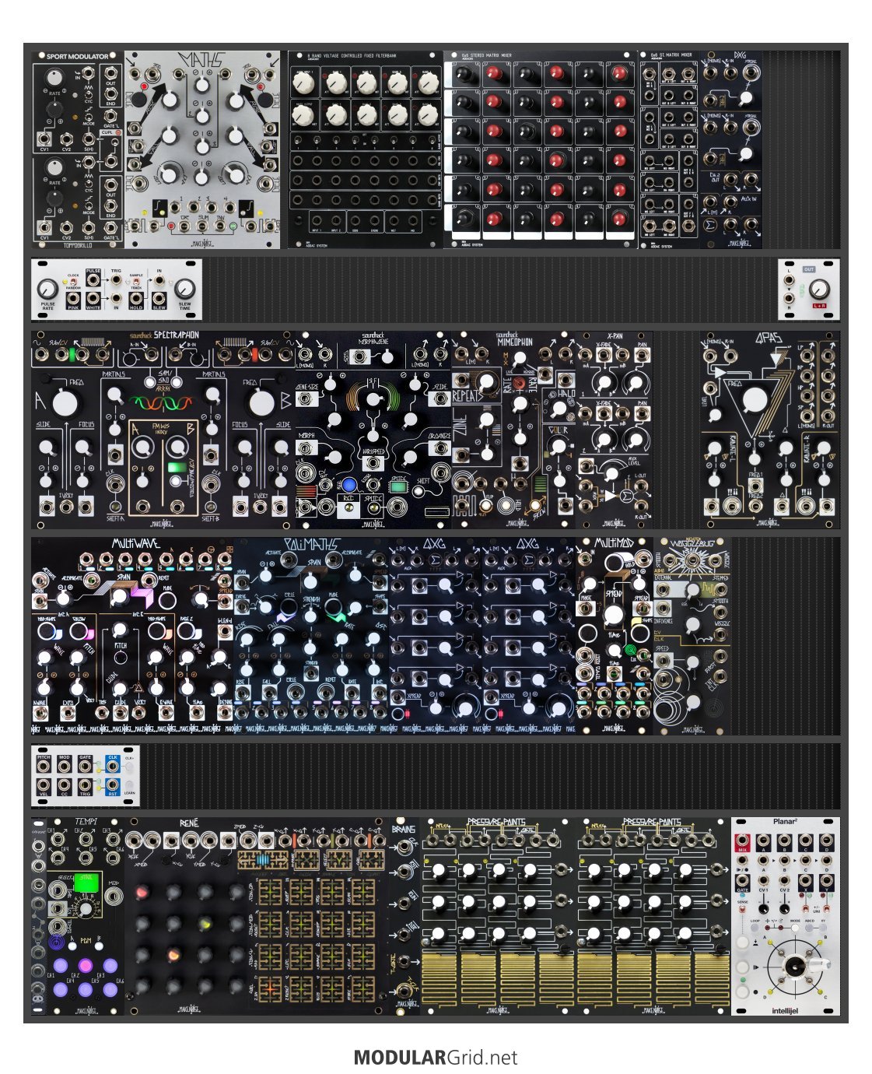Select the PoliMaths module
Screen dimensions: 872x1074
pos(311,636)
